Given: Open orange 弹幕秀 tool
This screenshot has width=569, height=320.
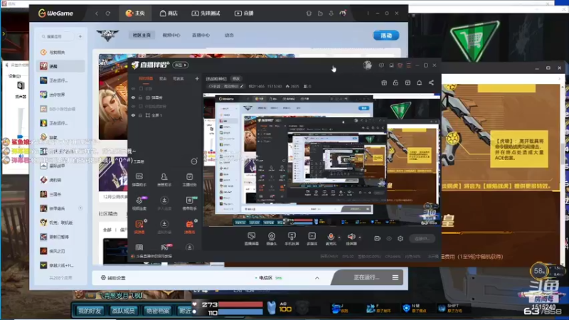Looking at the screenshot, I should 189,226.
